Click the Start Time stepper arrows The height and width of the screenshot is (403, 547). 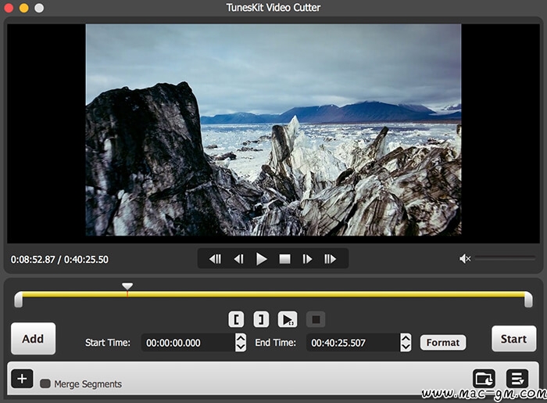241,343
